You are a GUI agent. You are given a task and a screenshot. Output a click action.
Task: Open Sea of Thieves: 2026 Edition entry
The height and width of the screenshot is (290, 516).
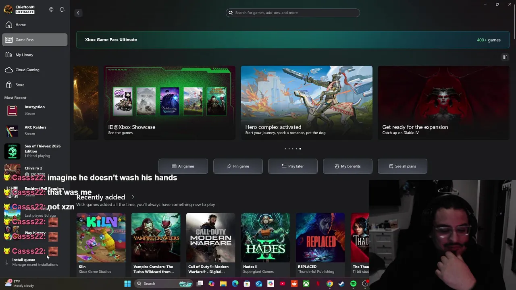click(x=35, y=151)
